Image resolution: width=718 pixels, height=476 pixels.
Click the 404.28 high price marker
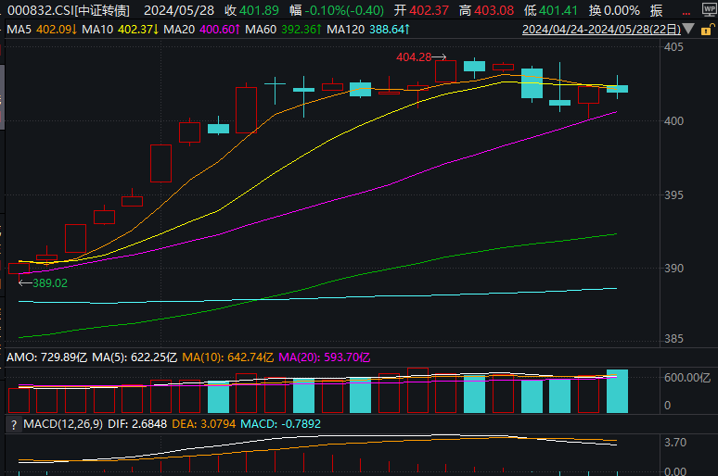click(x=413, y=57)
